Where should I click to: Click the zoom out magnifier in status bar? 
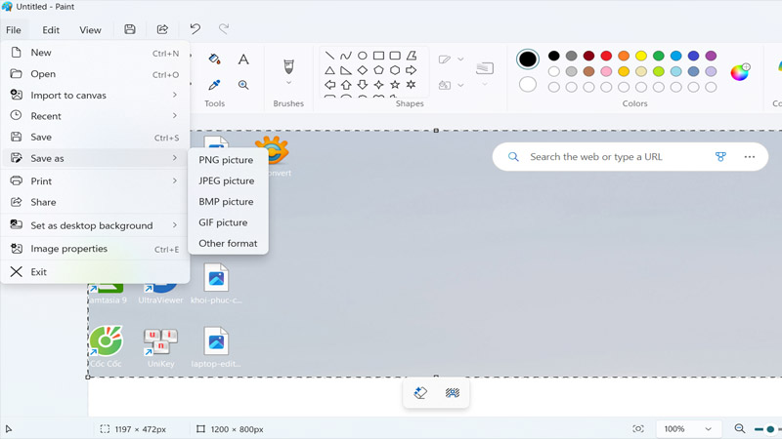[x=740, y=428]
